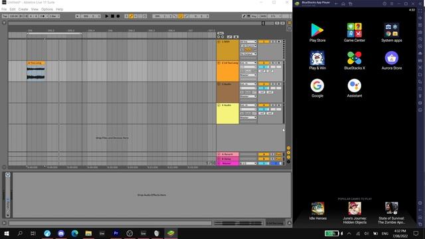Open the Options menu
425x239 pixels.
tap(47, 9)
